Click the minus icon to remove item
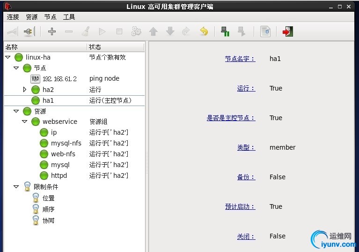Image resolution: width=359 pixels, height=252 pixels. coord(69,31)
